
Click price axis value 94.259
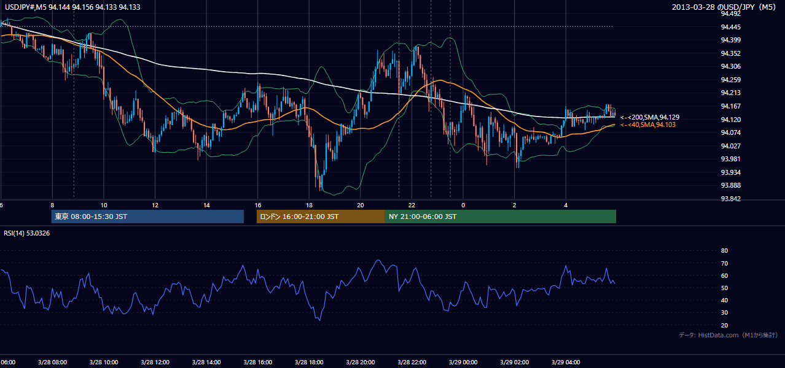pos(730,80)
